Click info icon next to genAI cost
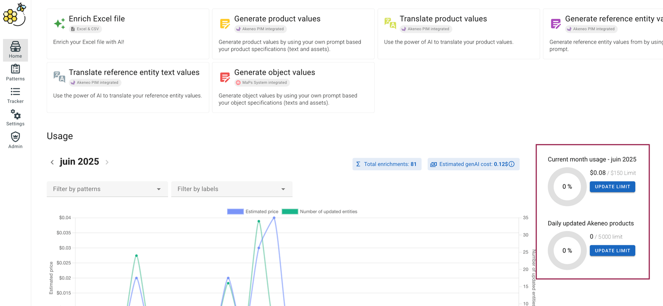663x306 pixels. tap(511, 164)
